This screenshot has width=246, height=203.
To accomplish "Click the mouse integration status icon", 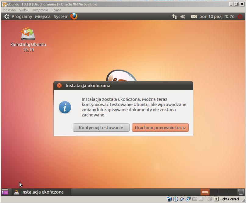I will coord(210,199).
